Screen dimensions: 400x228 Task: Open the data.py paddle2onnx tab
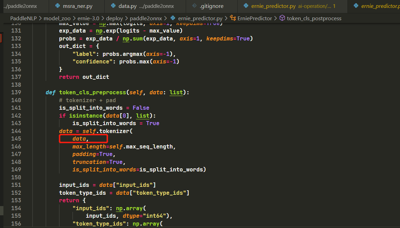point(145,6)
